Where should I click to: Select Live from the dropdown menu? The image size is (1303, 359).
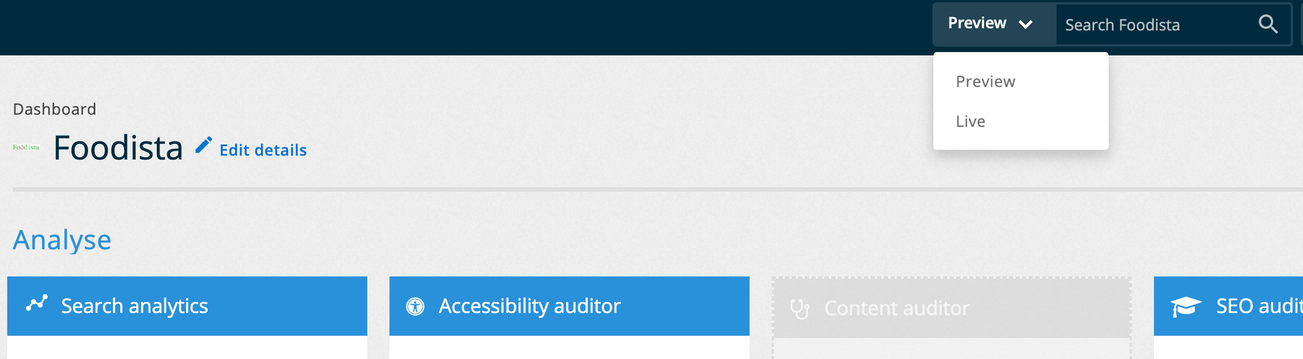pos(971,121)
